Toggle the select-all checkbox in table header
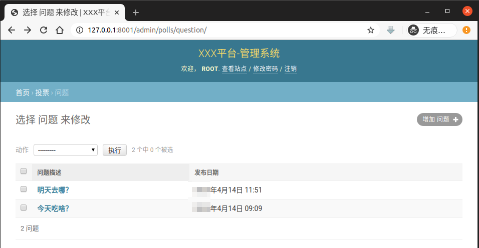 pos(24,171)
